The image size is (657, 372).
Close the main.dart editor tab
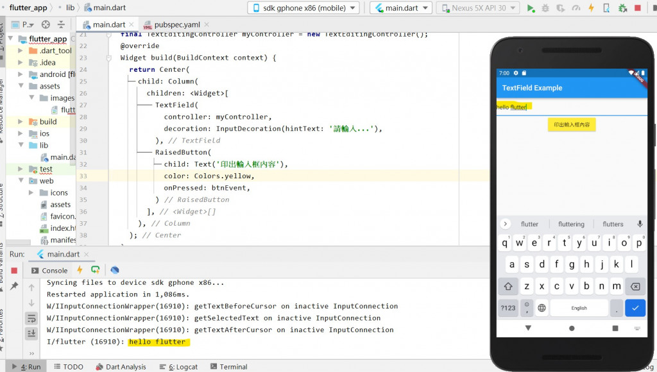tap(132, 25)
